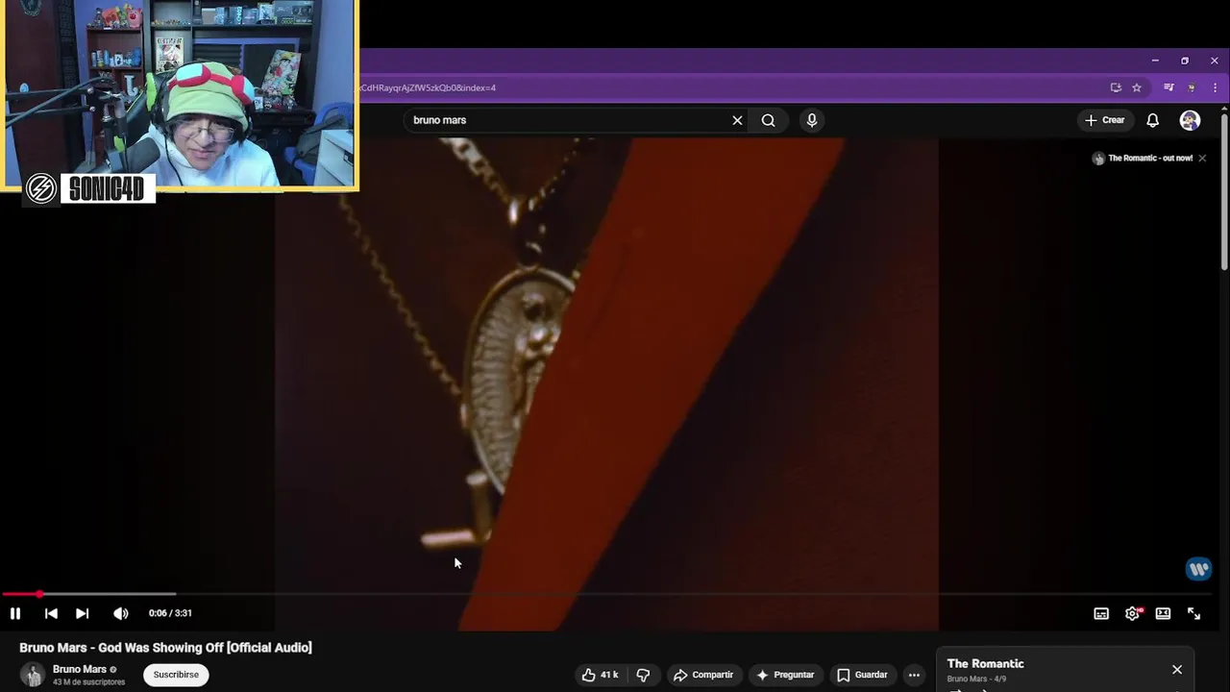Dislike the video
Image resolution: width=1230 pixels, height=692 pixels.
[643, 675]
